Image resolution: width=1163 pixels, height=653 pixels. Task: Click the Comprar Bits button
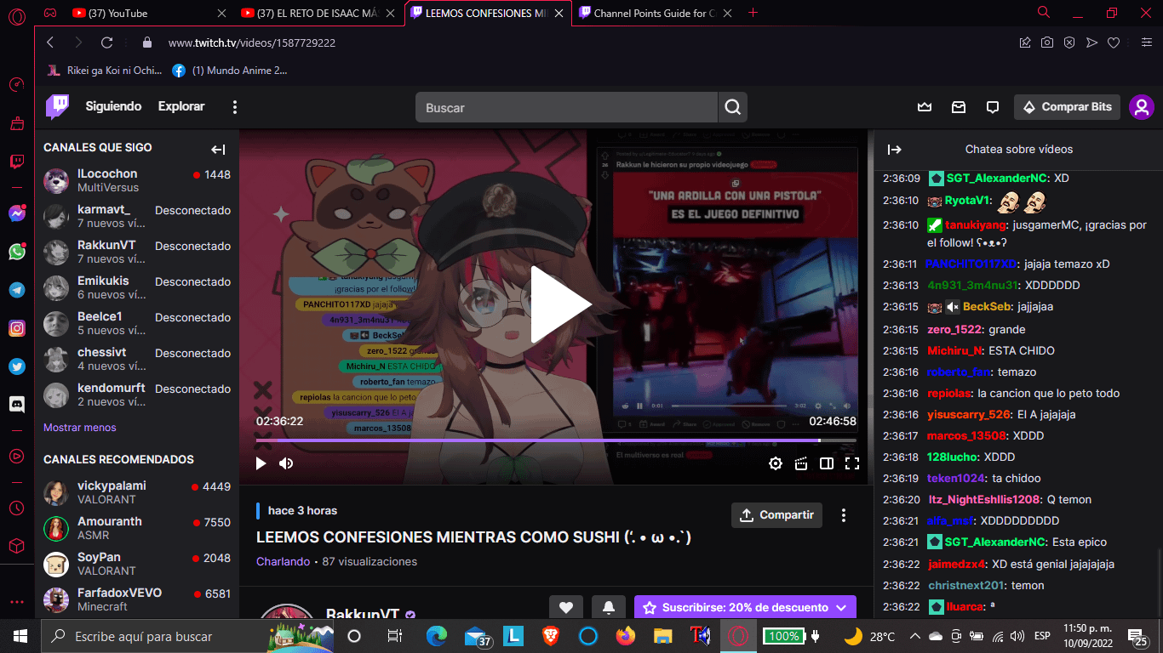coord(1067,107)
